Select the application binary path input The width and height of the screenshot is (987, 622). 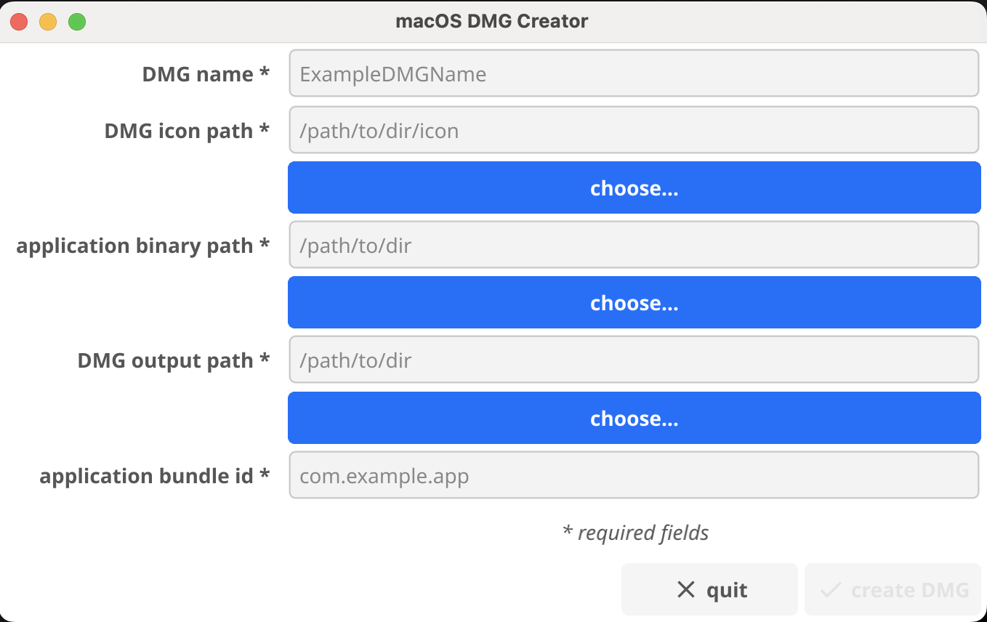[x=634, y=245]
